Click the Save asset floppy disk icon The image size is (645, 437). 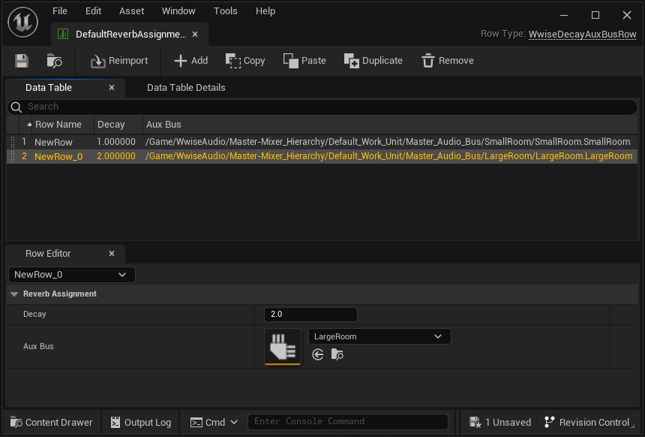pos(22,61)
